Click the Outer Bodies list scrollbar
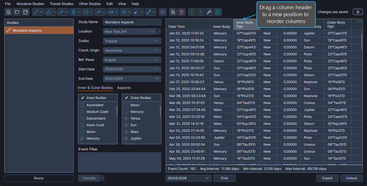Screen dimensions: 367x186 161,111
